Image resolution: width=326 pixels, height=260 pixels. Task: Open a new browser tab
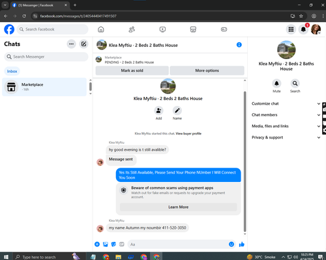tap(75, 5)
